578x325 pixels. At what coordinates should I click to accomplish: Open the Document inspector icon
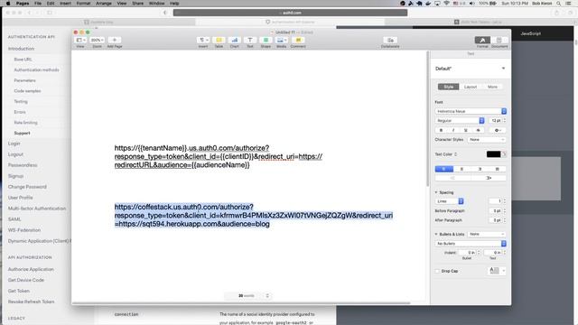[499, 40]
